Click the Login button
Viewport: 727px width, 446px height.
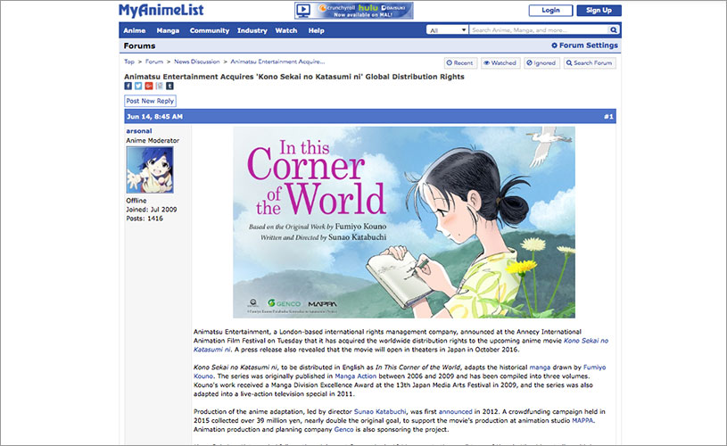pyautogui.click(x=550, y=10)
